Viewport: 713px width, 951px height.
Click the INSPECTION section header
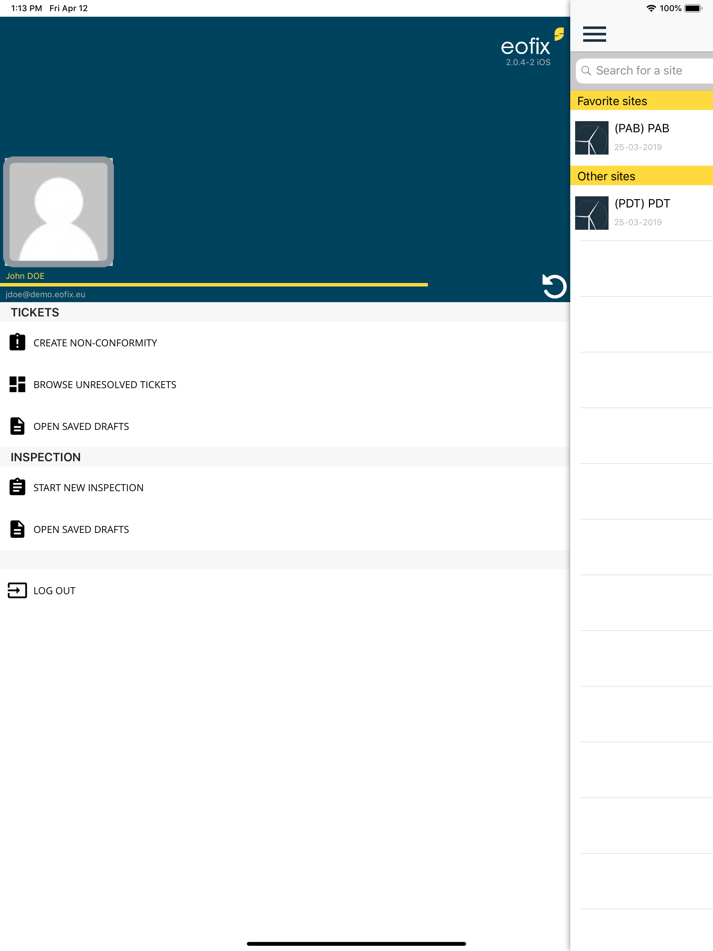285,457
